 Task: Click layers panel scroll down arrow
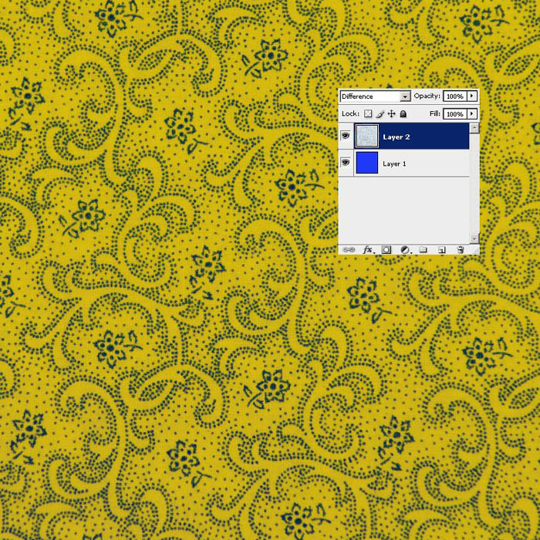(x=474, y=238)
